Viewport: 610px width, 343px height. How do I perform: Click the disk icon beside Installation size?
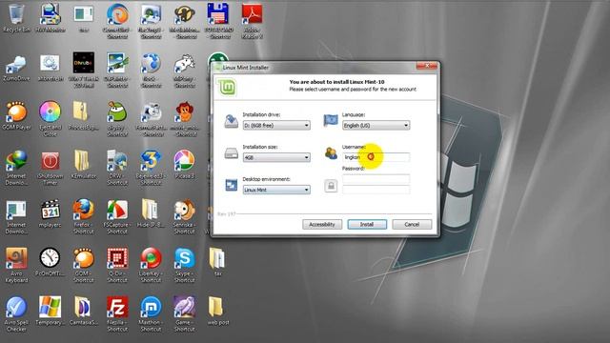(231, 153)
